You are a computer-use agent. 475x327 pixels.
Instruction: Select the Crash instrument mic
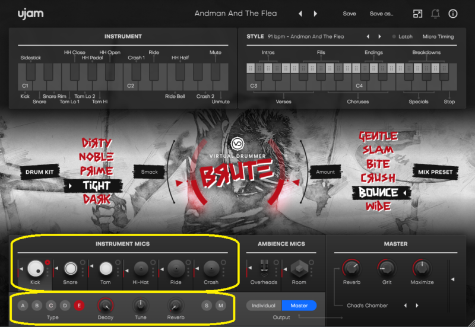click(x=211, y=269)
